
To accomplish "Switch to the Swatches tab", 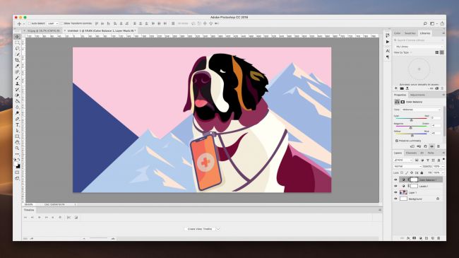I will pyautogui.click(x=410, y=33).
